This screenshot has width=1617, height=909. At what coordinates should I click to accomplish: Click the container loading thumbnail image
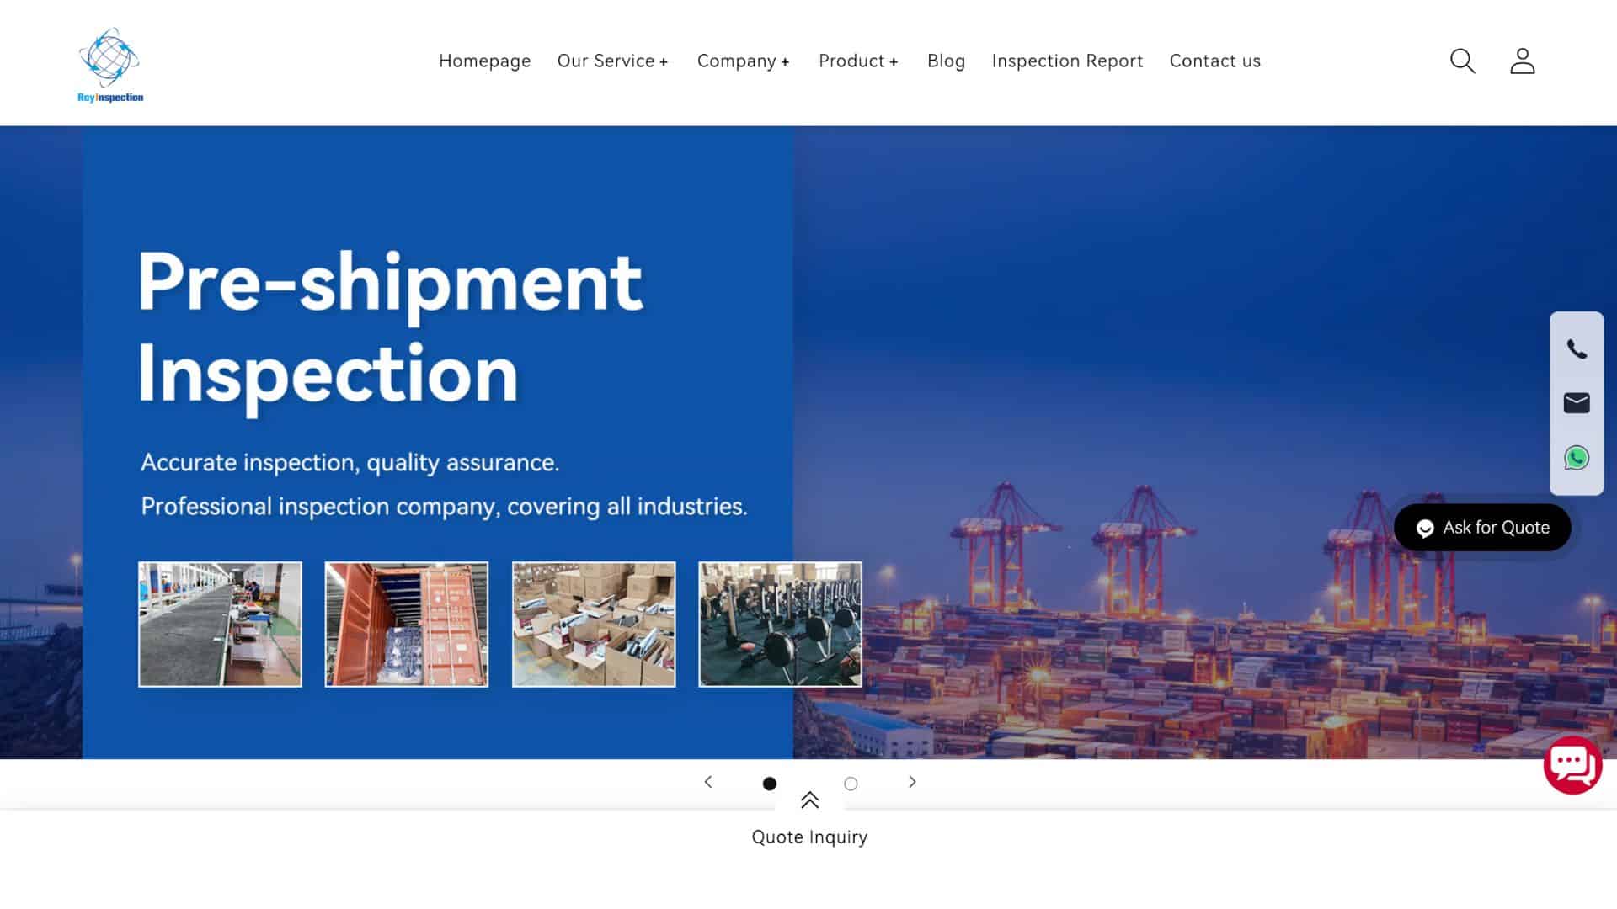[x=407, y=624]
